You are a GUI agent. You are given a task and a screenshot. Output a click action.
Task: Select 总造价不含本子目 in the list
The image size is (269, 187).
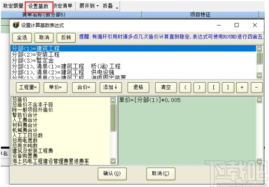(x=32, y=105)
